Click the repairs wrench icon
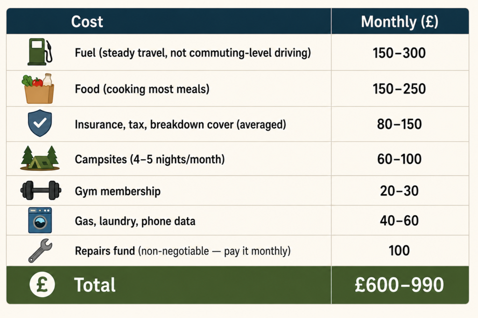 40,250
